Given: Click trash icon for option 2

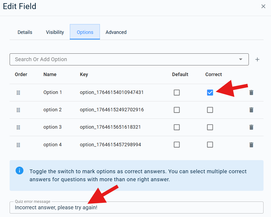Looking at the screenshot, I should point(251,110).
